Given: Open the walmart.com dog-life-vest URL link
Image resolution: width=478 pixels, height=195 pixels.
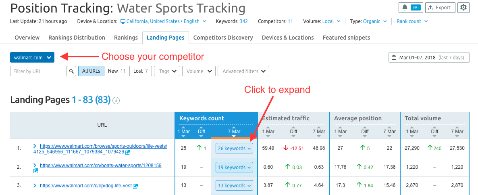Looking at the screenshot, I should click(86, 186).
